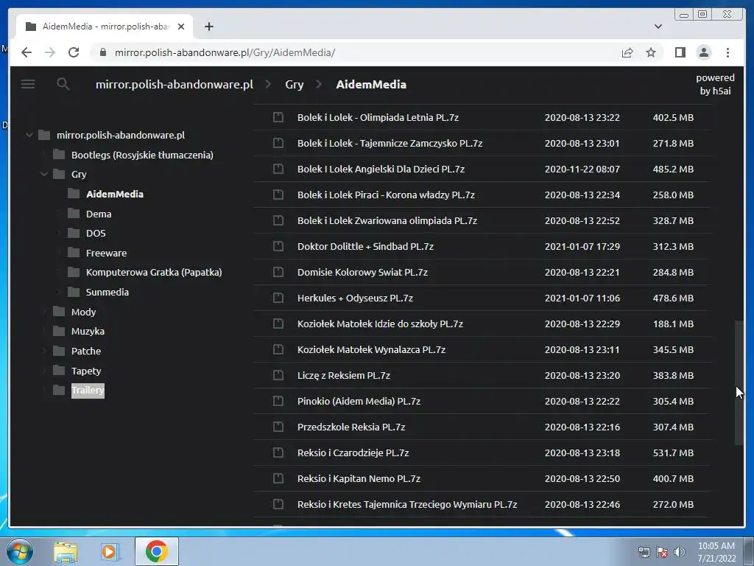The height and width of the screenshot is (566, 754).
Task: Open Komputerowa Gratka (Papatka) folder
Action: click(154, 272)
